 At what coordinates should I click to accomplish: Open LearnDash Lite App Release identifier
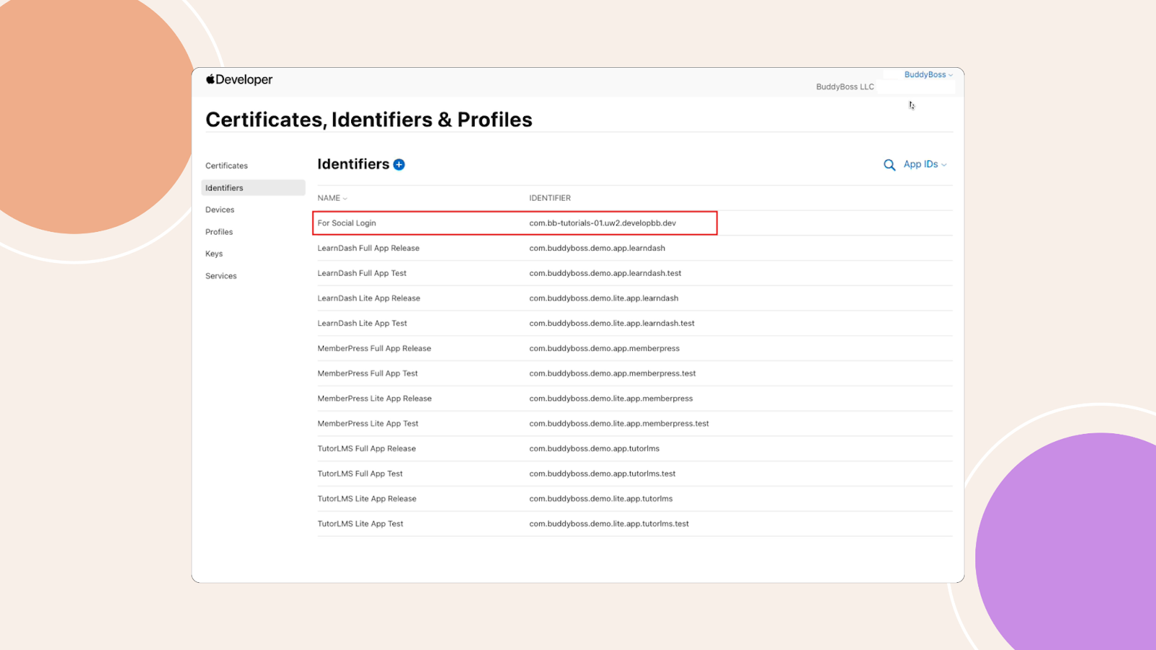click(x=368, y=298)
